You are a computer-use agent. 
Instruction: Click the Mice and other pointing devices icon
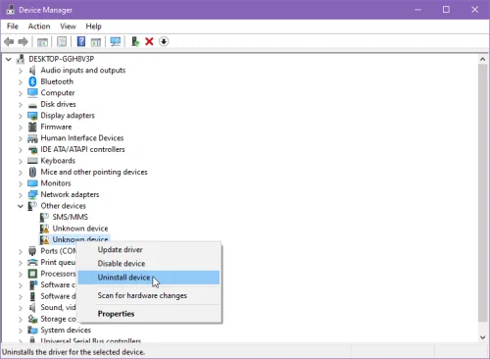click(x=32, y=172)
